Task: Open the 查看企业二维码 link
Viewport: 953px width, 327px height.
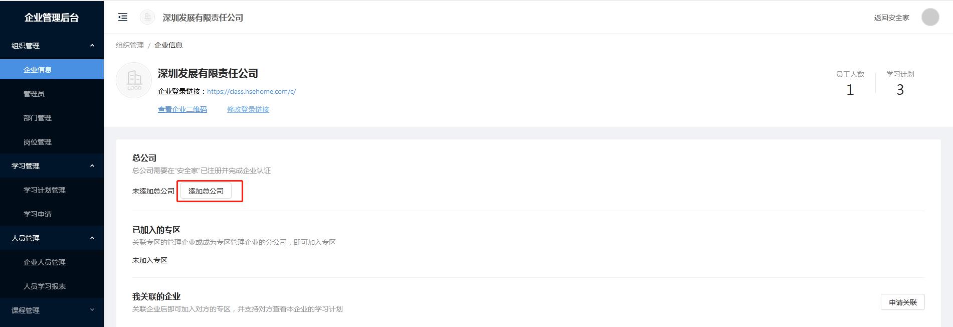Action: 182,109
